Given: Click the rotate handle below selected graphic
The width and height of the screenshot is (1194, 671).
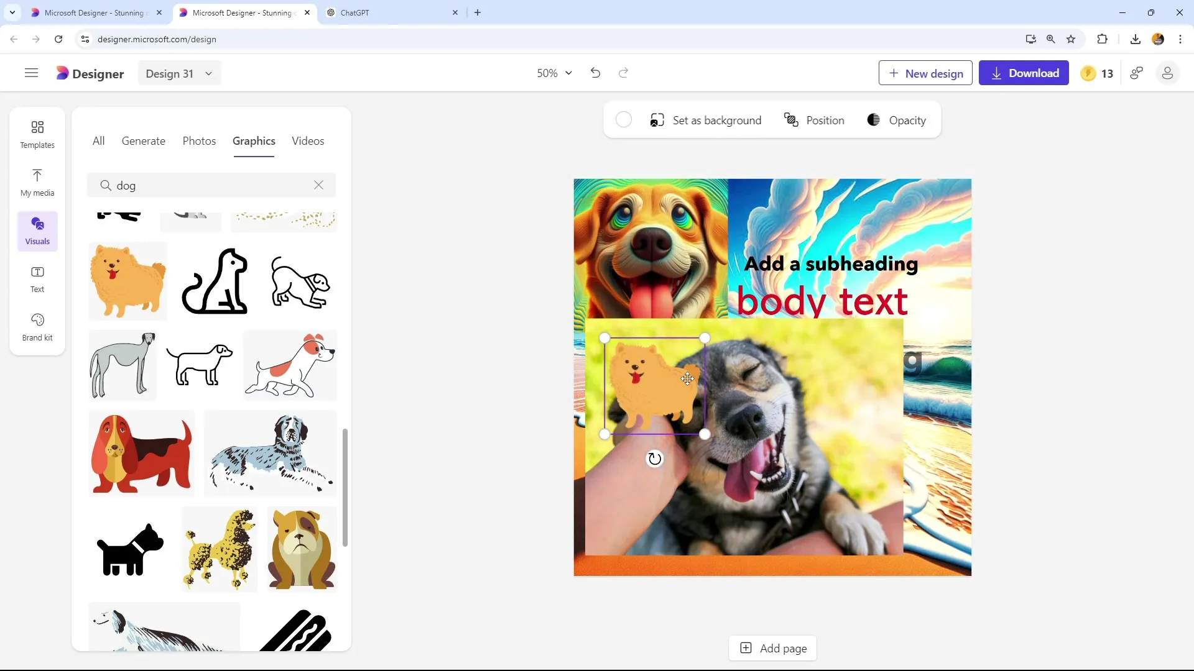Looking at the screenshot, I should point(654,459).
